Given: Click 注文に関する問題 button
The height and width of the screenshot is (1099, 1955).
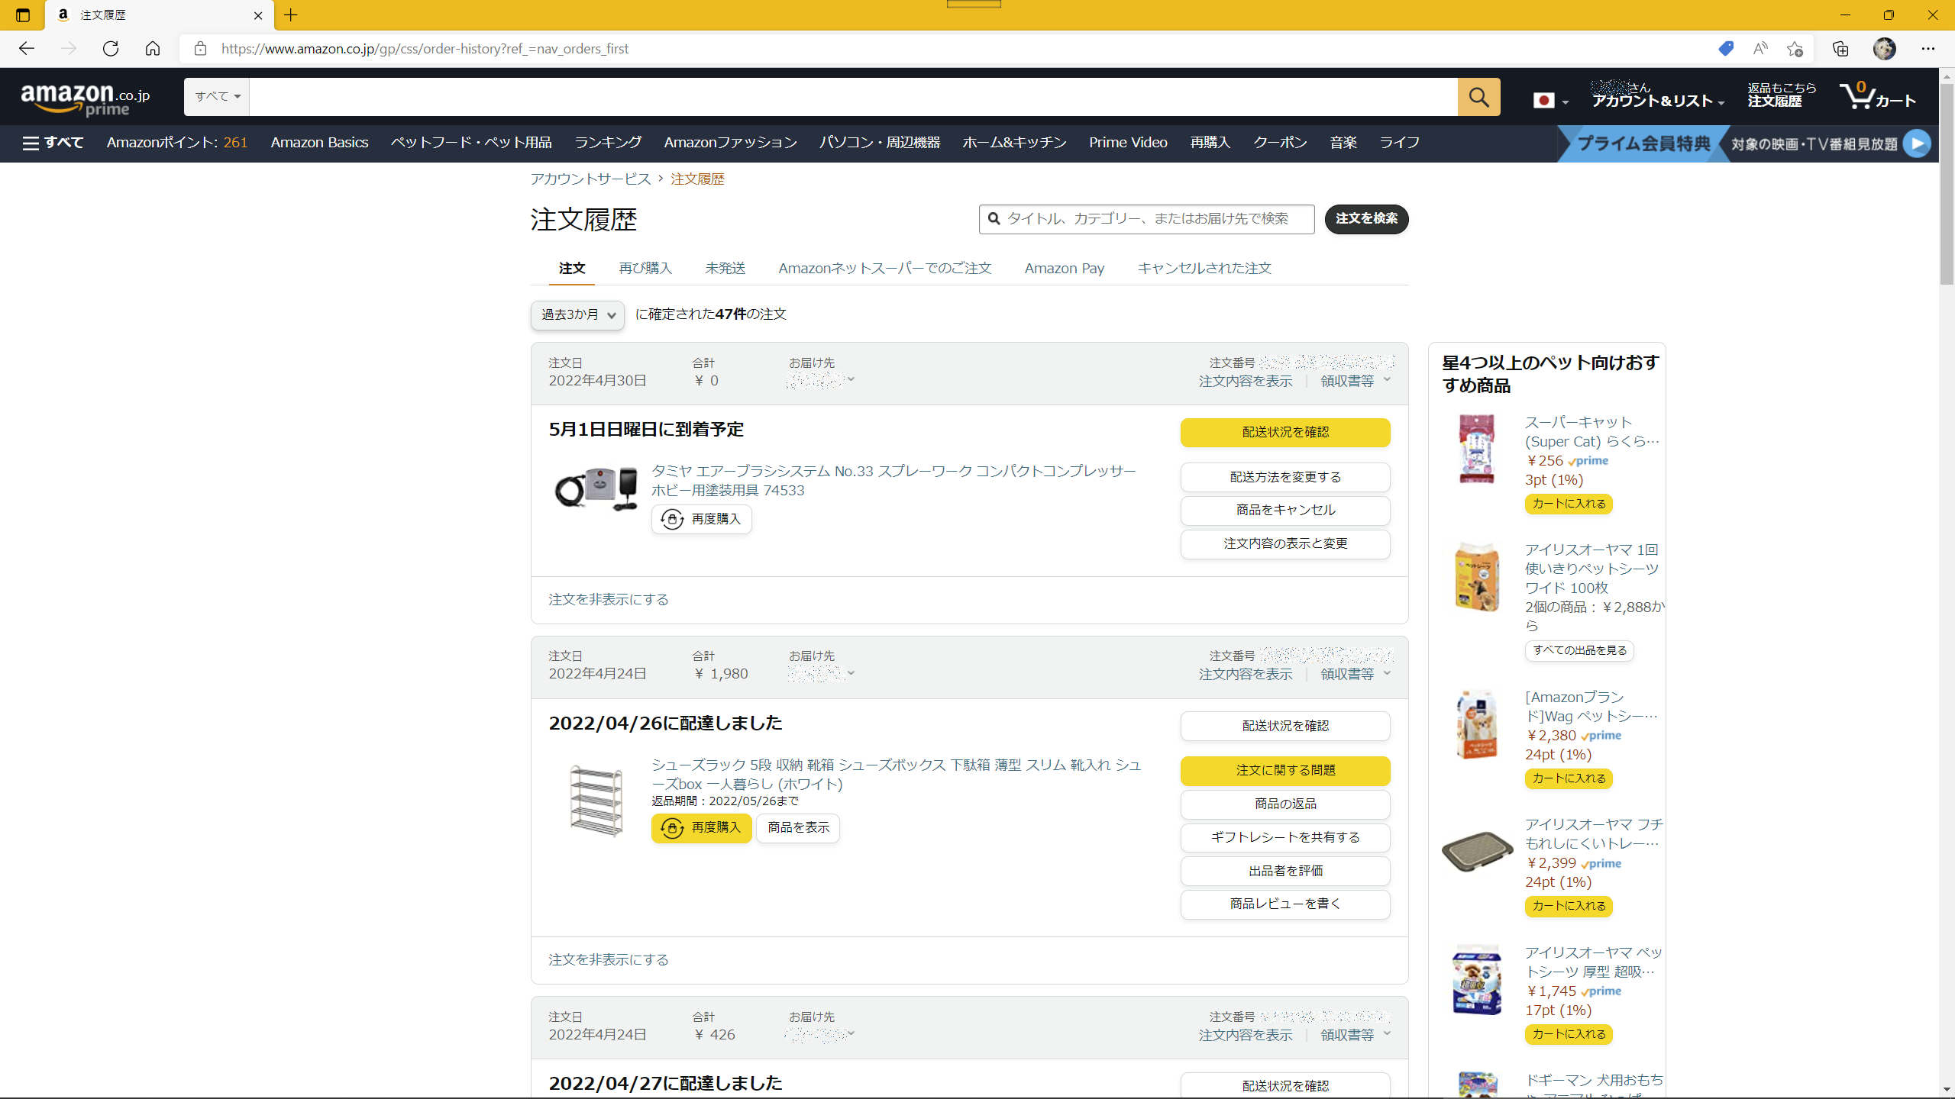Looking at the screenshot, I should click(x=1285, y=771).
